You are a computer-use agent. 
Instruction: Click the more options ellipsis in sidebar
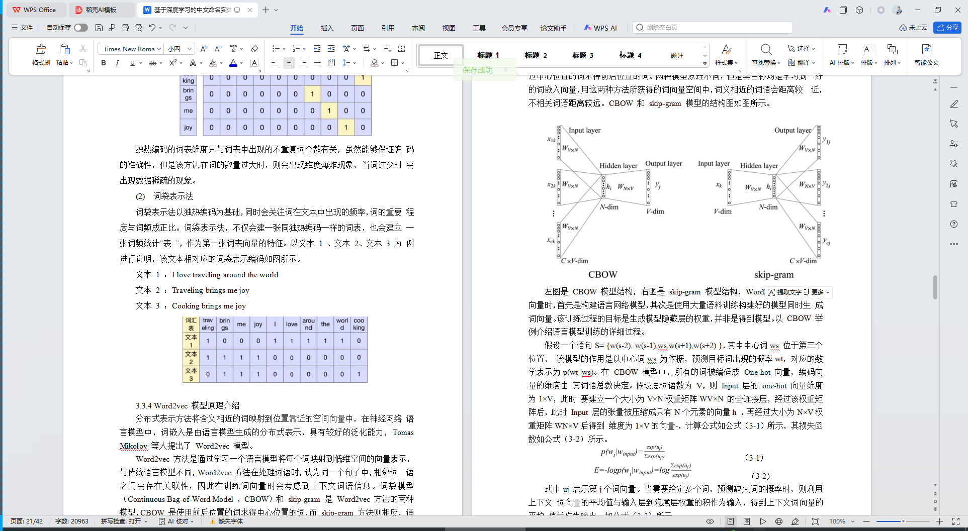(954, 244)
